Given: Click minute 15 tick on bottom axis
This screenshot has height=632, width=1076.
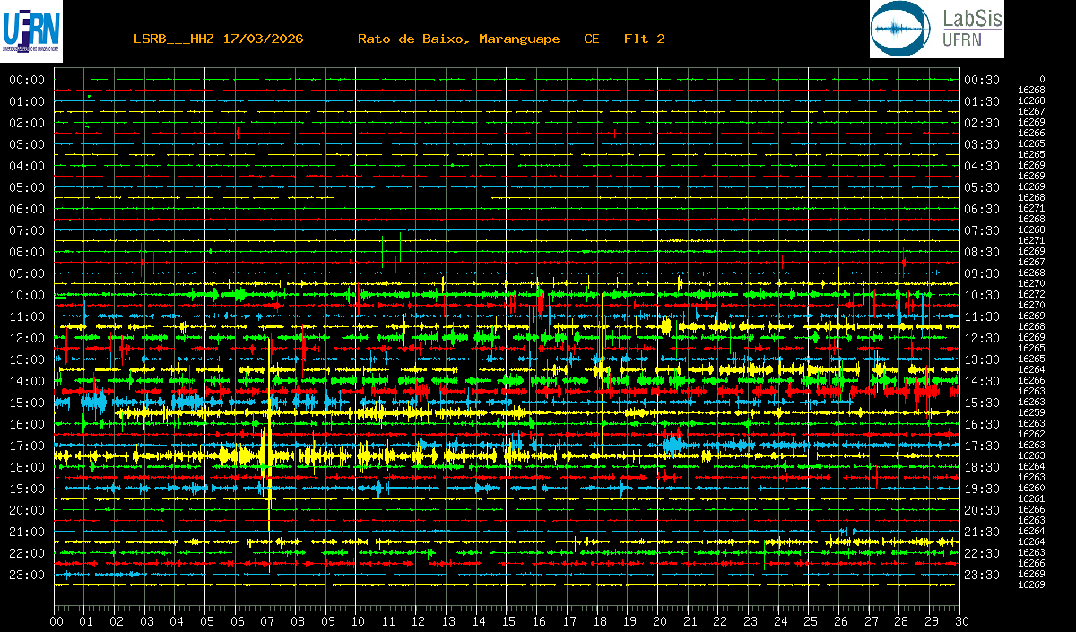Looking at the screenshot, I should [508, 621].
